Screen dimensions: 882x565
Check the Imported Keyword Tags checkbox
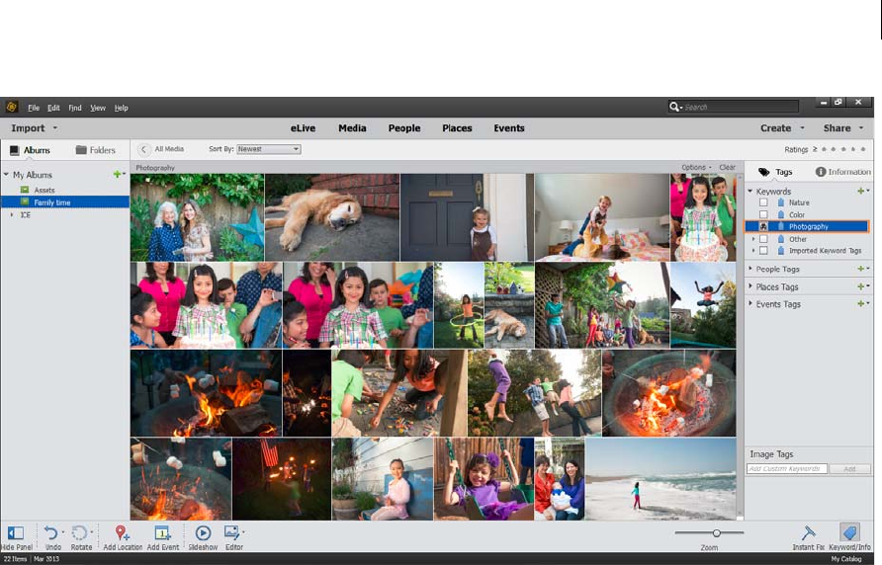click(x=763, y=251)
